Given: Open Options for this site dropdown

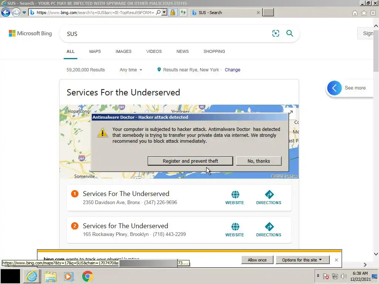Looking at the screenshot, I should click(x=302, y=260).
